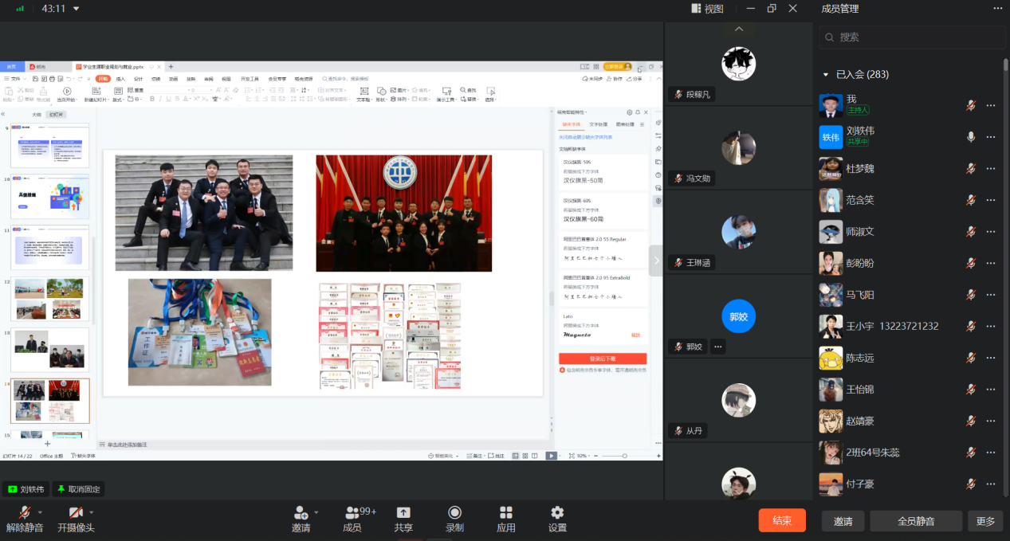The width and height of the screenshot is (1010, 541).
Task: Check the network signal icon at top left
Action: [20, 9]
